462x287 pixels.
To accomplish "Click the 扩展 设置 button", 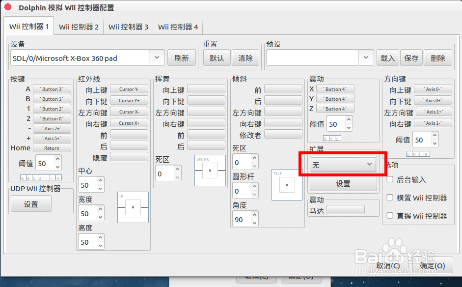I will pyautogui.click(x=343, y=183).
